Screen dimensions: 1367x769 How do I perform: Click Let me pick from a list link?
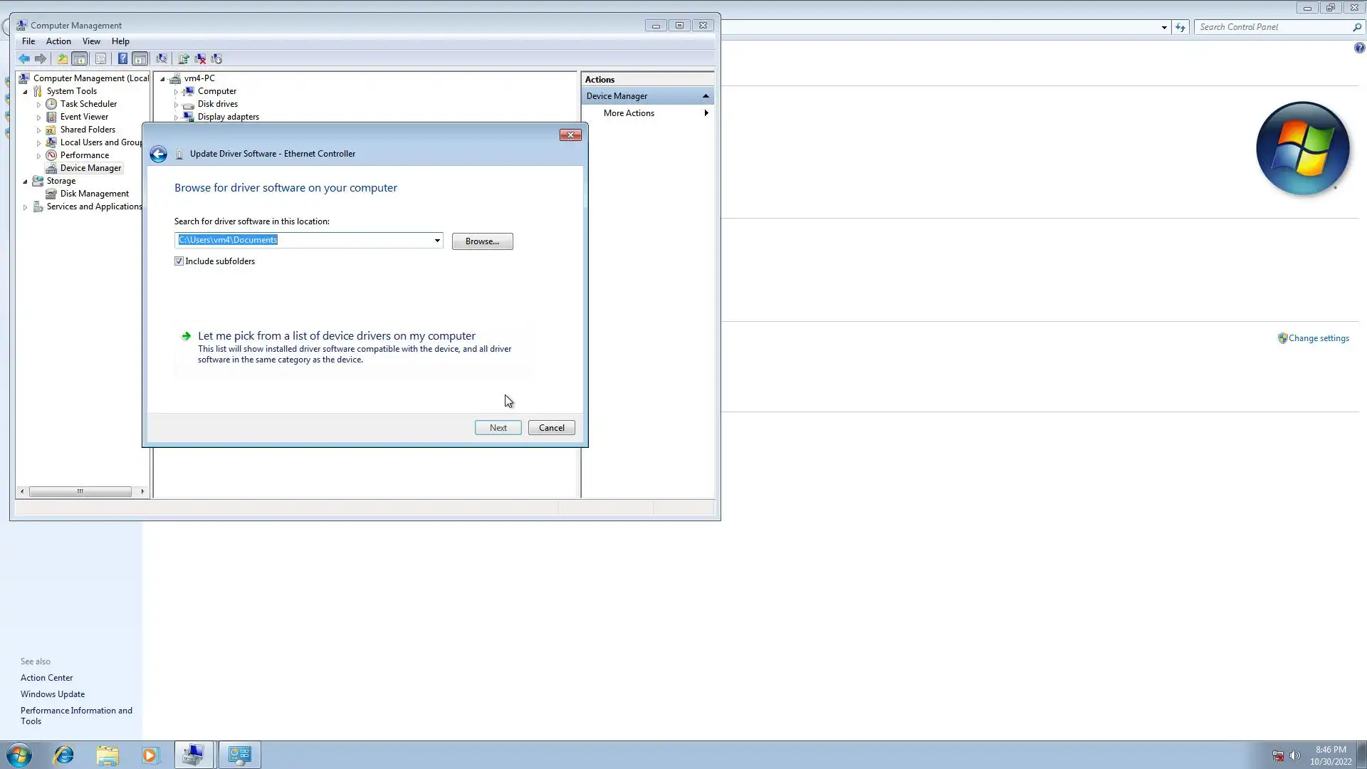point(336,336)
